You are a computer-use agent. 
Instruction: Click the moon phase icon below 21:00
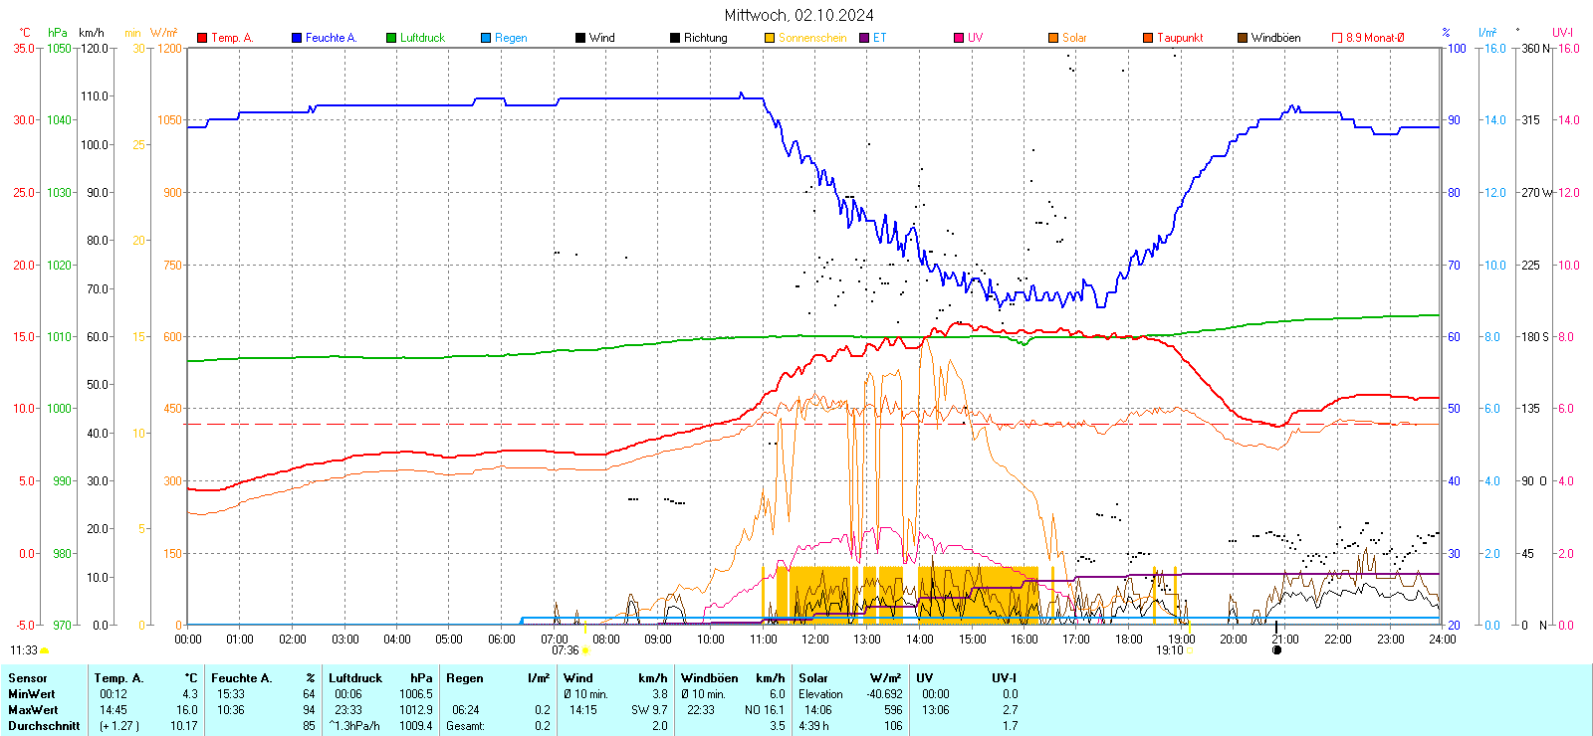(x=1277, y=650)
